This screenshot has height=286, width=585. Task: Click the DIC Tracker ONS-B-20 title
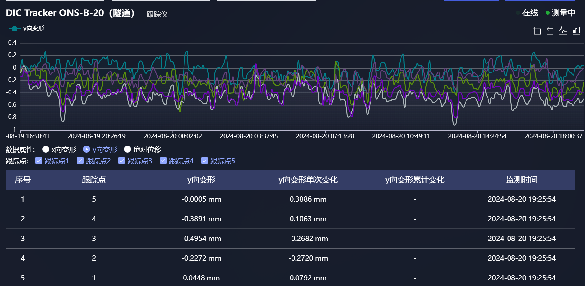(70, 13)
